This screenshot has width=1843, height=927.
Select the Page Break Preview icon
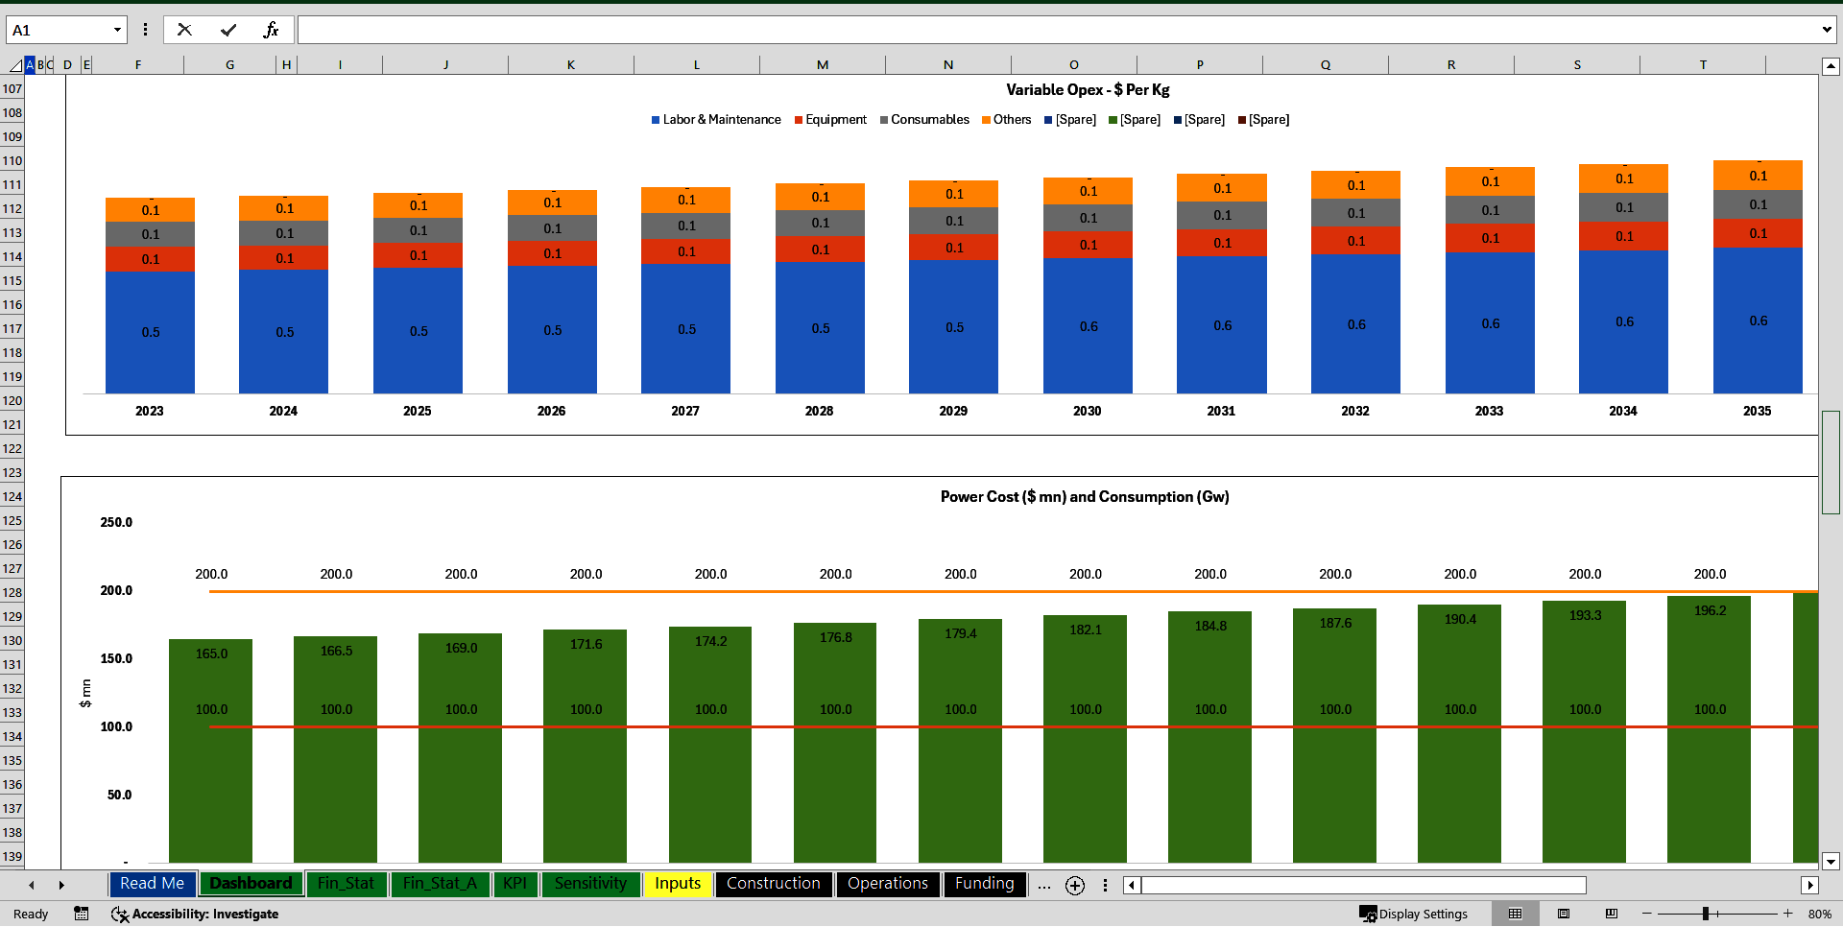[x=1612, y=914]
